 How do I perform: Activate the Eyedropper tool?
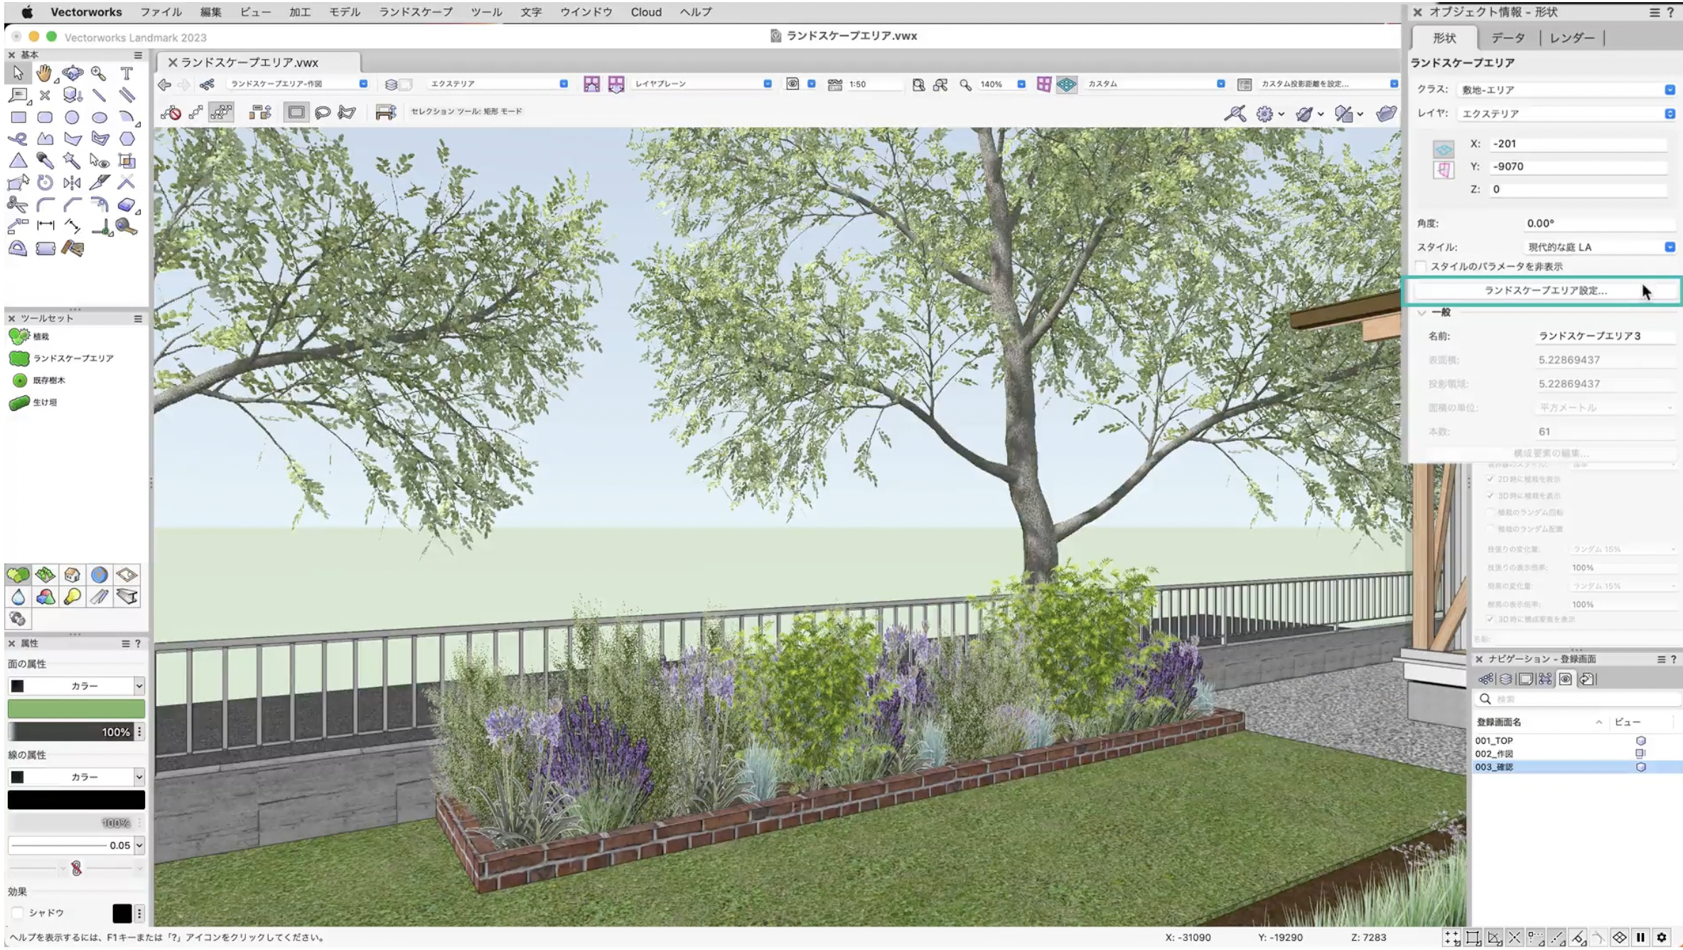tap(45, 161)
